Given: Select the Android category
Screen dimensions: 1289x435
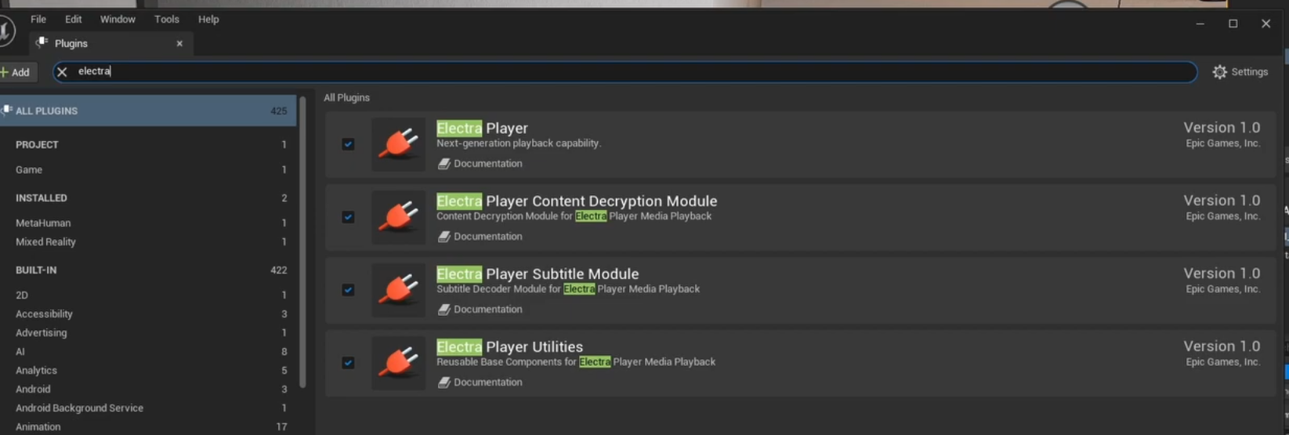Looking at the screenshot, I should [148, 390].
